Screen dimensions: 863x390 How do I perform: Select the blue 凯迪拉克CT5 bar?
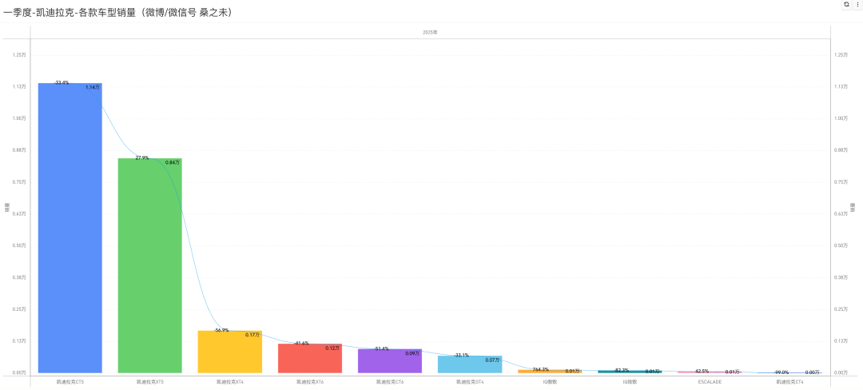pyautogui.click(x=70, y=228)
